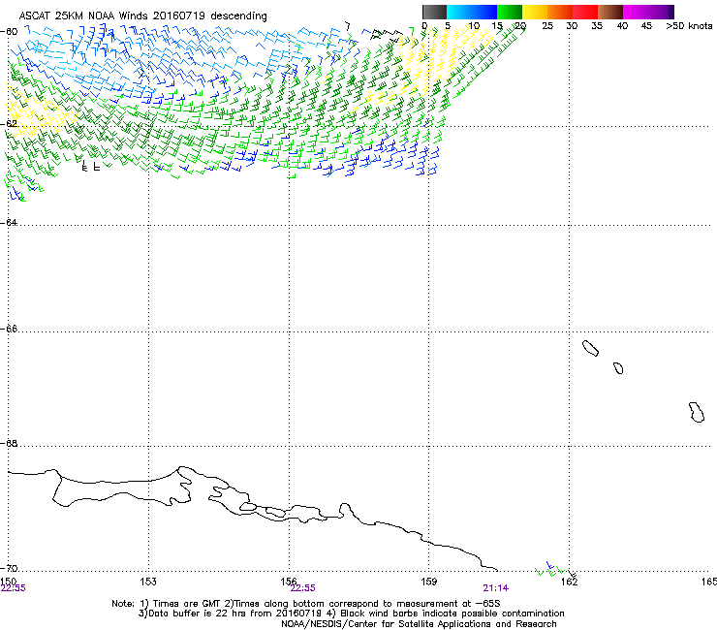The width and height of the screenshot is (717, 630).
Task: Click the '153' longitude label
Action: point(148,582)
